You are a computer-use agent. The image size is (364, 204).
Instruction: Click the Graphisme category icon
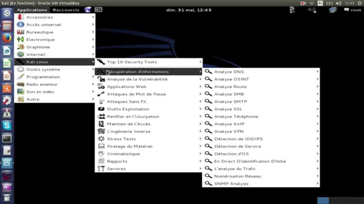click(20, 47)
